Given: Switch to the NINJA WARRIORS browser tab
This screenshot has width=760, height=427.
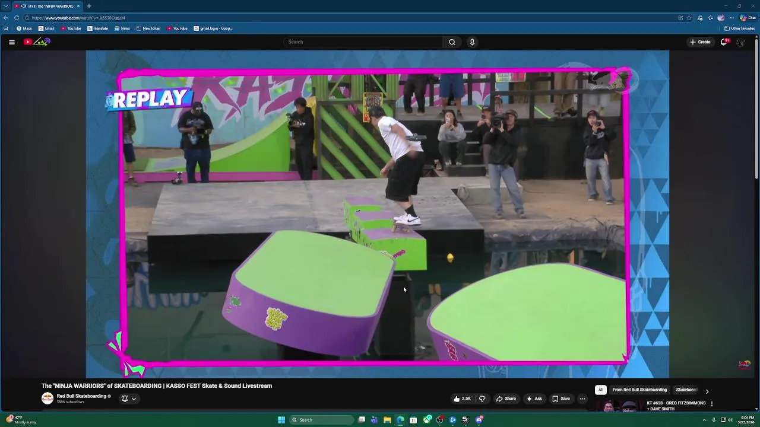Looking at the screenshot, I should click(47, 6).
